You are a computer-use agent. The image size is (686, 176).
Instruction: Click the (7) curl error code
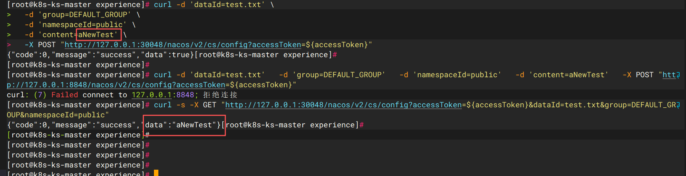tap(40, 95)
